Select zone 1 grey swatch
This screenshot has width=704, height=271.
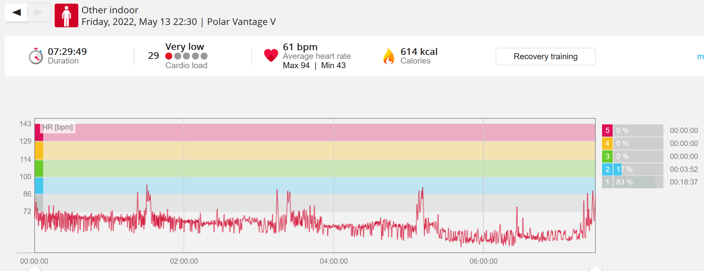tap(607, 182)
